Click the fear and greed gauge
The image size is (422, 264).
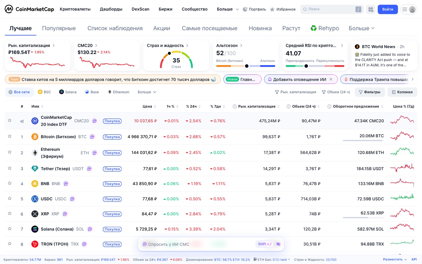point(176,60)
